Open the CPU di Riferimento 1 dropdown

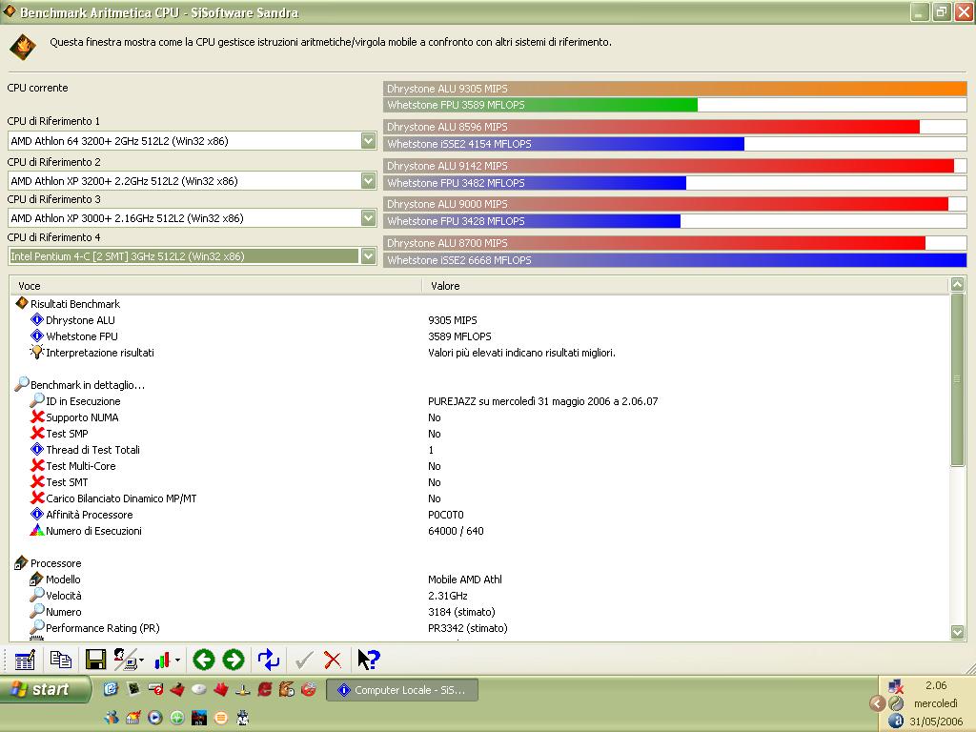tap(369, 141)
